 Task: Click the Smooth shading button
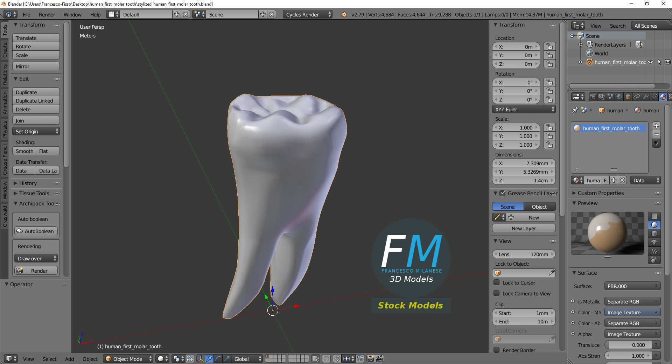[24, 151]
